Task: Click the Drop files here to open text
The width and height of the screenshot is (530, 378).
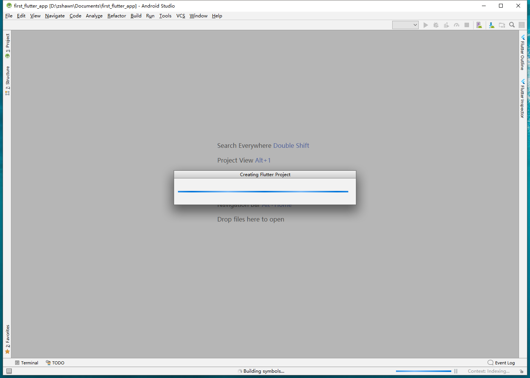Action: (x=251, y=219)
